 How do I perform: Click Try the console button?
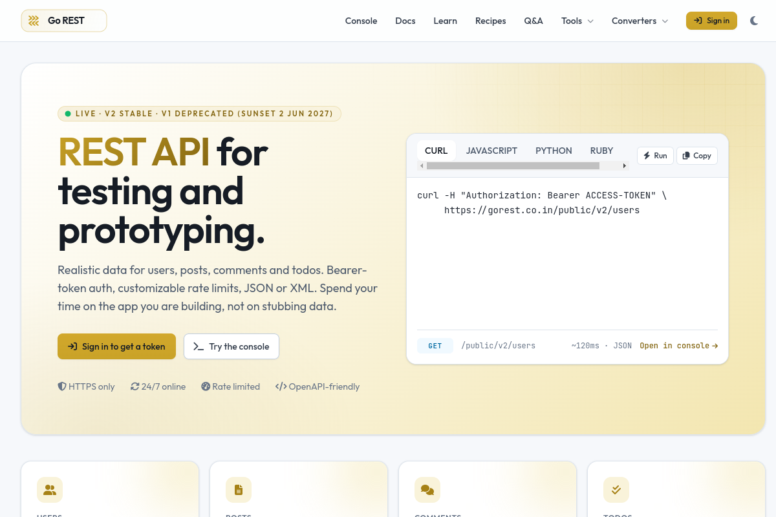tap(232, 346)
